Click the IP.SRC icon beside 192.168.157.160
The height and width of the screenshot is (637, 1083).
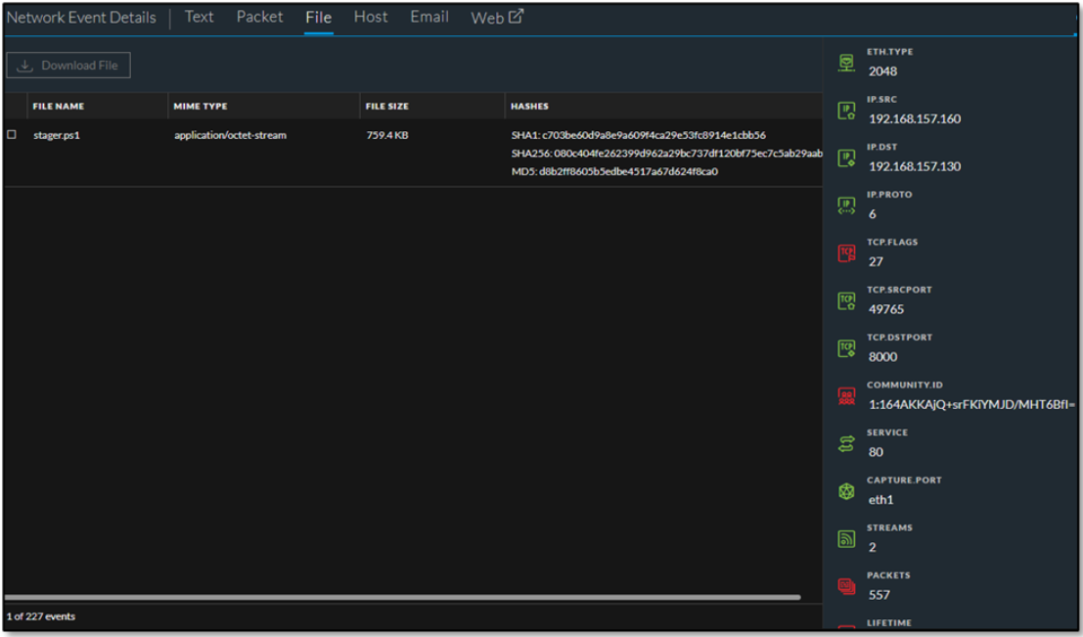846,111
